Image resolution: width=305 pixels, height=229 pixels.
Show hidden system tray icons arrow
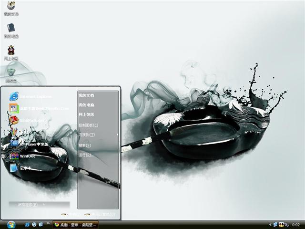270,224
